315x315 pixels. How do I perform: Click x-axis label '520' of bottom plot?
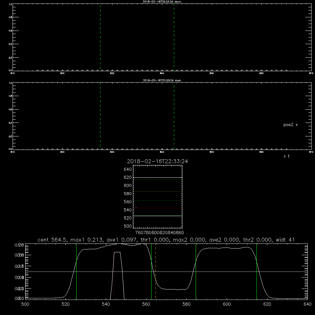pyautogui.click(x=66, y=304)
